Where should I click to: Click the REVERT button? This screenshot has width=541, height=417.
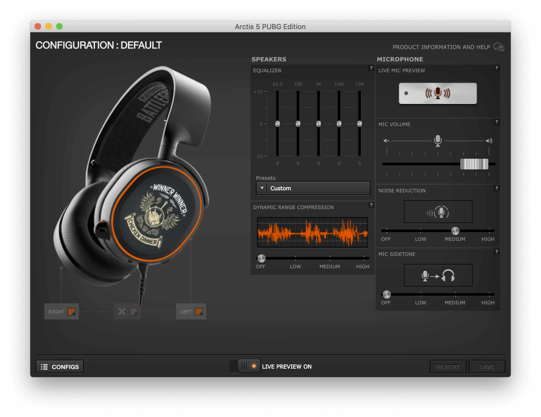(448, 367)
